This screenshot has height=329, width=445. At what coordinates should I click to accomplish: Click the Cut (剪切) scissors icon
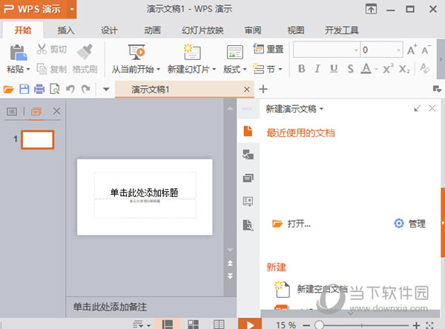pos(42,49)
